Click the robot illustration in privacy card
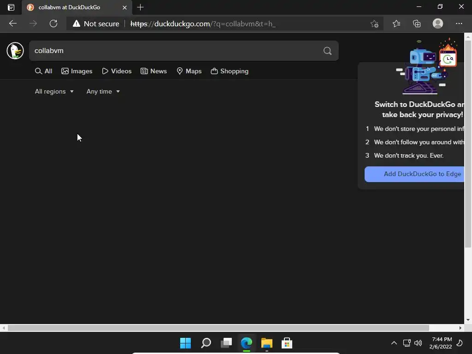472x354 pixels. [426, 67]
